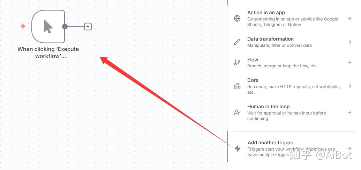Image resolution: width=361 pixels, height=170 pixels.
Task: Expand the Core category arrow
Action: click(349, 86)
